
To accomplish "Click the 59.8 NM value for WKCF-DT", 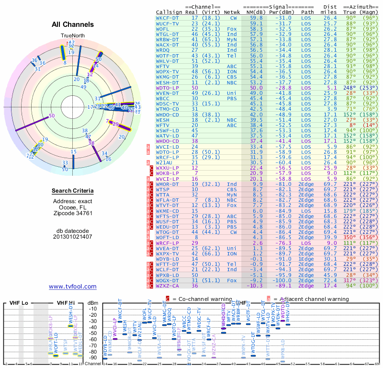I will (x=256, y=18).
